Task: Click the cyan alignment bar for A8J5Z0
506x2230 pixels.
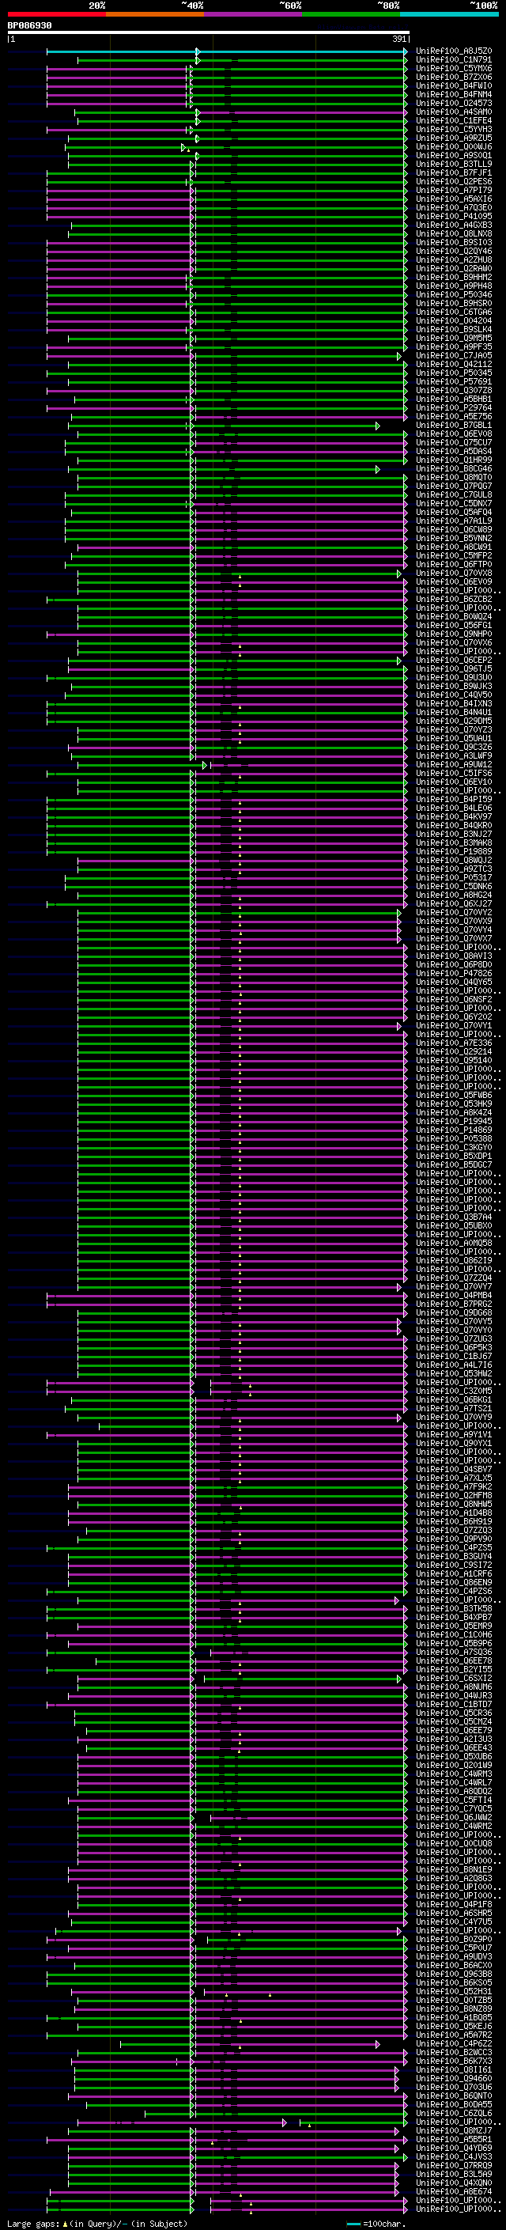Action: click(227, 51)
